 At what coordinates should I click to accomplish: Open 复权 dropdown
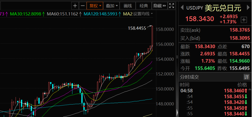coord(95,6)
